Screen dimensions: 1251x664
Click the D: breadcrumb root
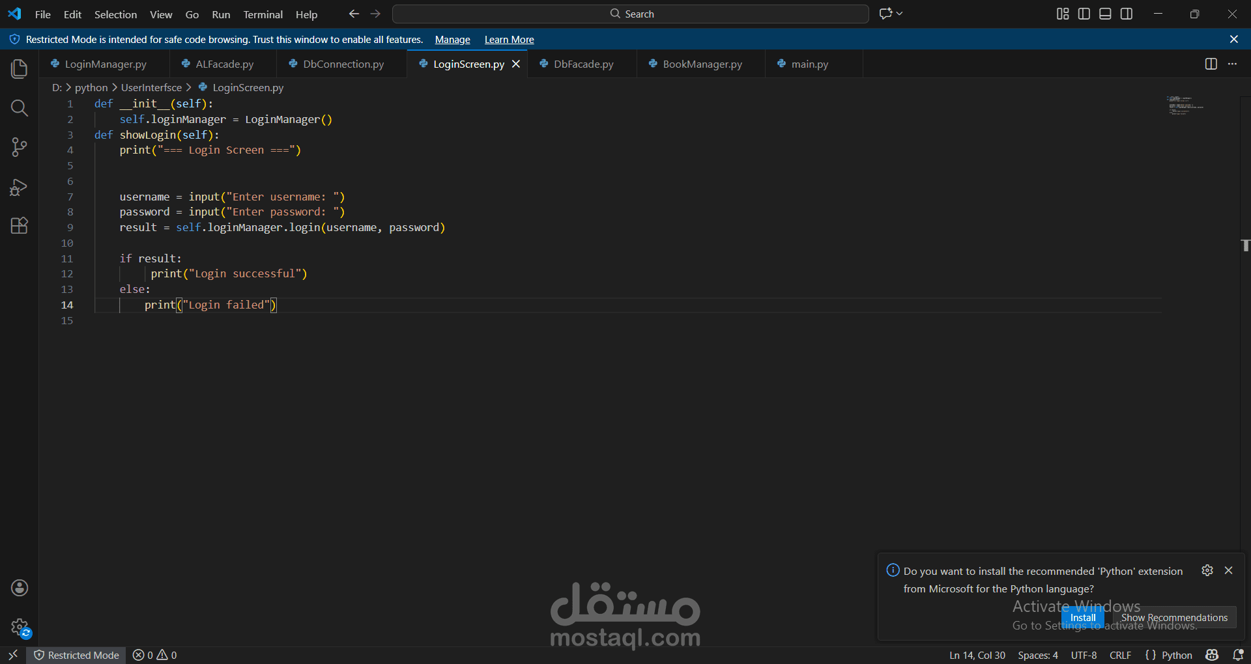(57, 87)
